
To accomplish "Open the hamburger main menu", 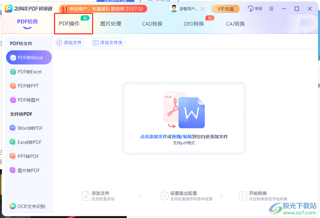I will [x=271, y=9].
